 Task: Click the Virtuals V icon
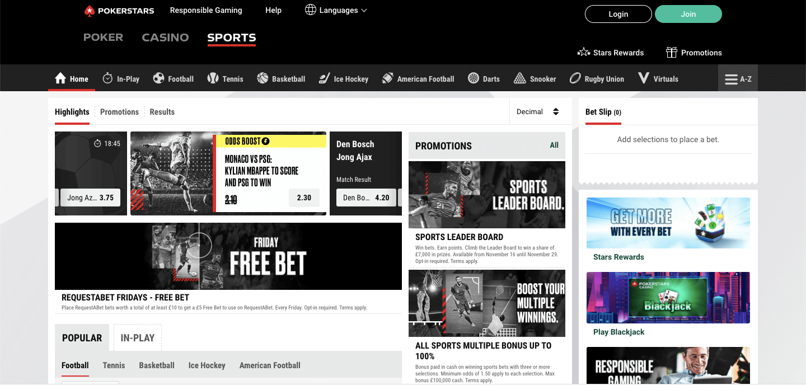tap(644, 78)
